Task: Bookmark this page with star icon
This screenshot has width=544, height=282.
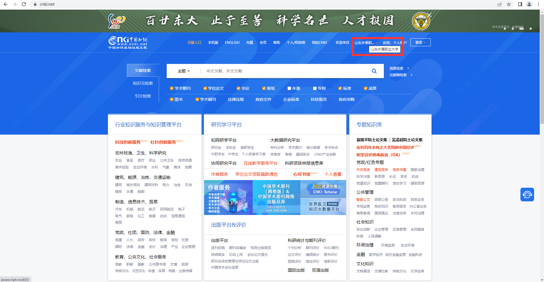Action: (509, 4)
